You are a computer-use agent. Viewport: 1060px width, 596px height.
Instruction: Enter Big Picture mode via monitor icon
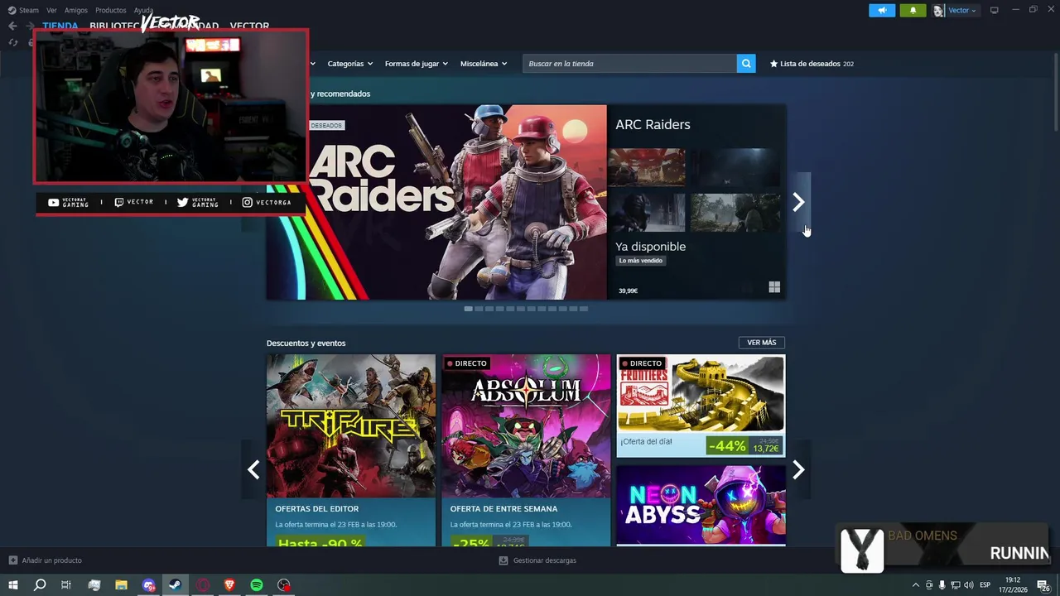coord(994,10)
